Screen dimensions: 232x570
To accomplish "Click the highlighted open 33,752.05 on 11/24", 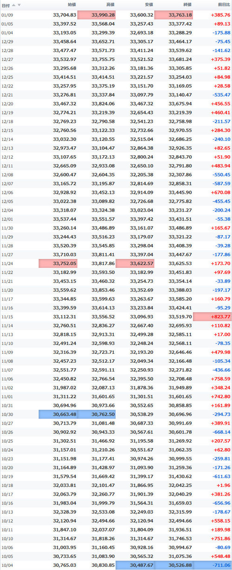I will [x=58, y=263].
